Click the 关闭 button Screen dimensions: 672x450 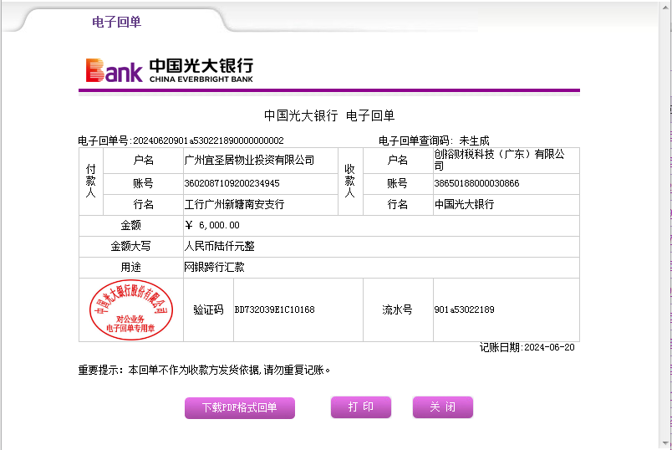pyautogui.click(x=443, y=407)
